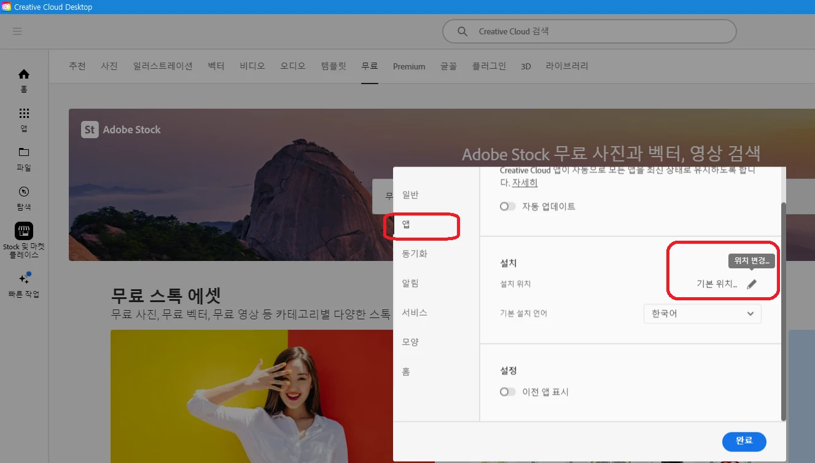
Task: Select 홈 in preferences sidebar
Action: coord(406,372)
